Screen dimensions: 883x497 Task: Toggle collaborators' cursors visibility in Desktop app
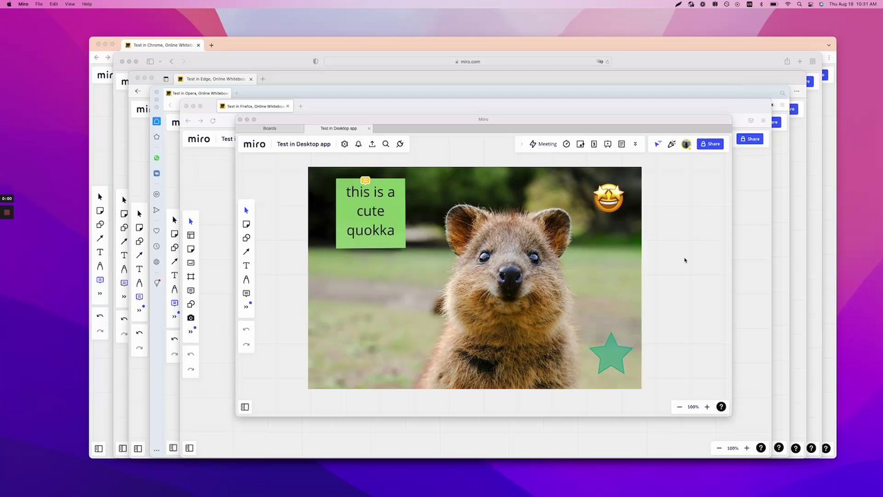(657, 144)
